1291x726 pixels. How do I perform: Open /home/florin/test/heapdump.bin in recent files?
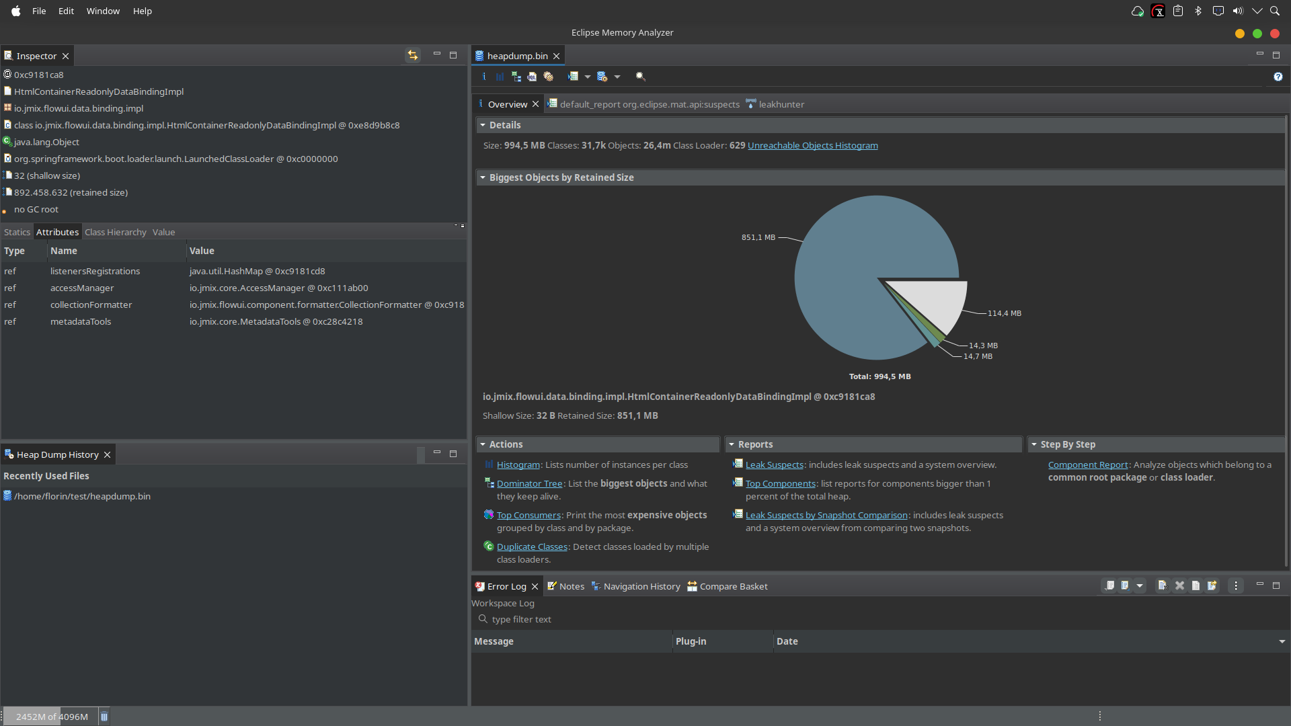(x=82, y=496)
